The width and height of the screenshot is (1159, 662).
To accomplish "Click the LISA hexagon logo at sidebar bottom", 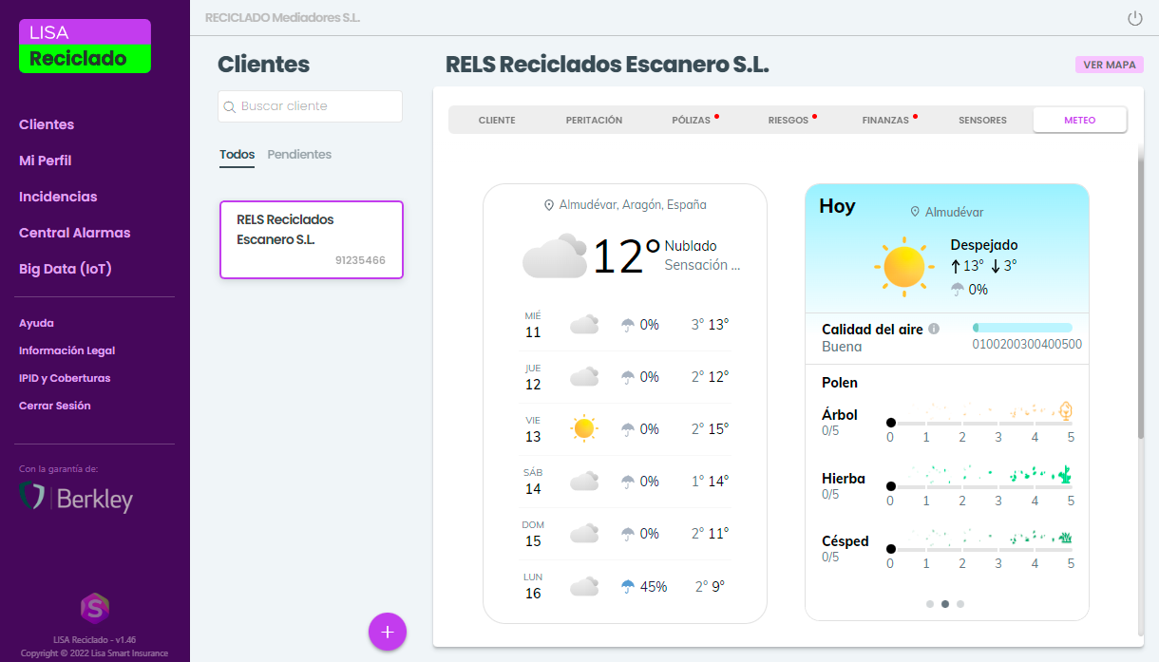I will coord(95,608).
